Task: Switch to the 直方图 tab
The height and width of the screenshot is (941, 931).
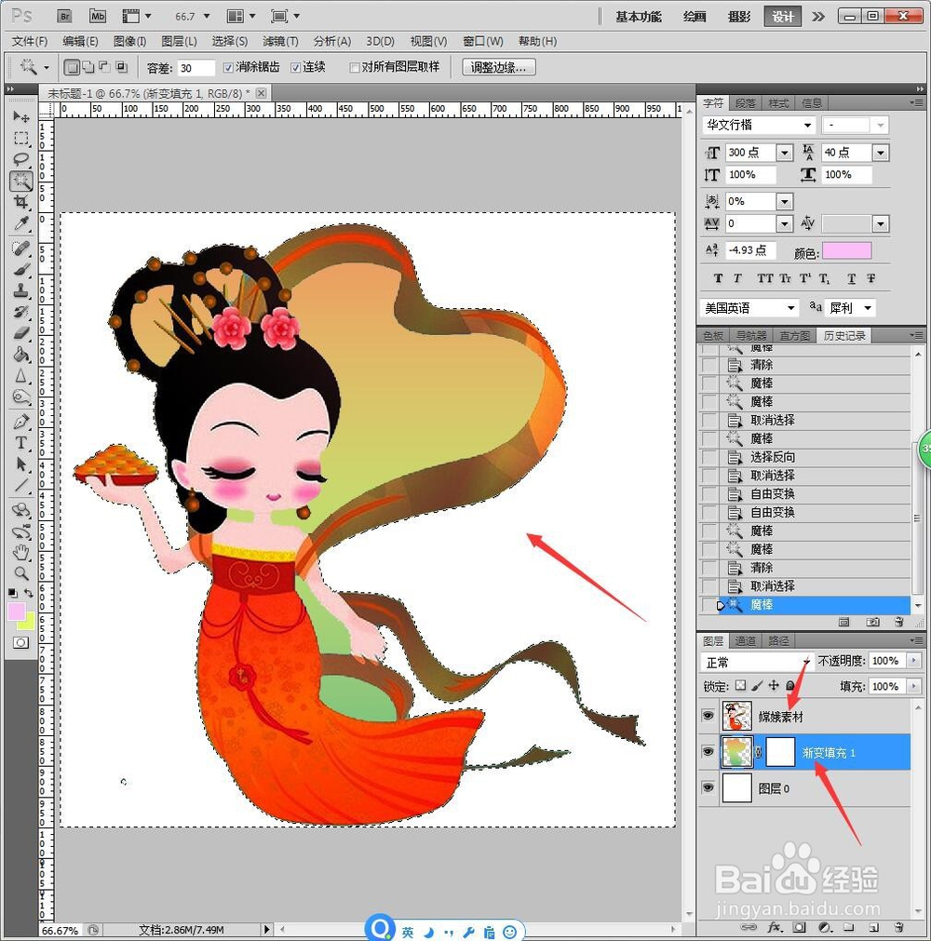Action: (795, 335)
